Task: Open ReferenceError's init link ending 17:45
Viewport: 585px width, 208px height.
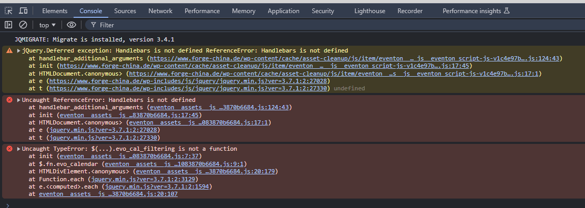Action: click(129, 115)
